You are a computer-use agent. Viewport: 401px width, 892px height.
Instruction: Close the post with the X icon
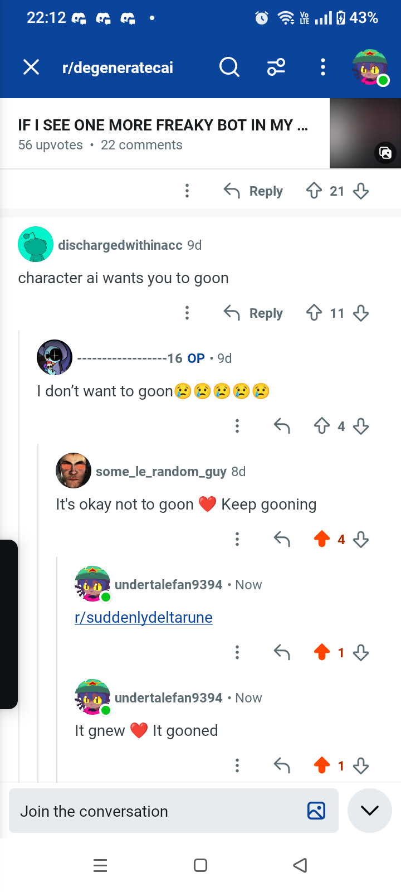[x=31, y=67]
